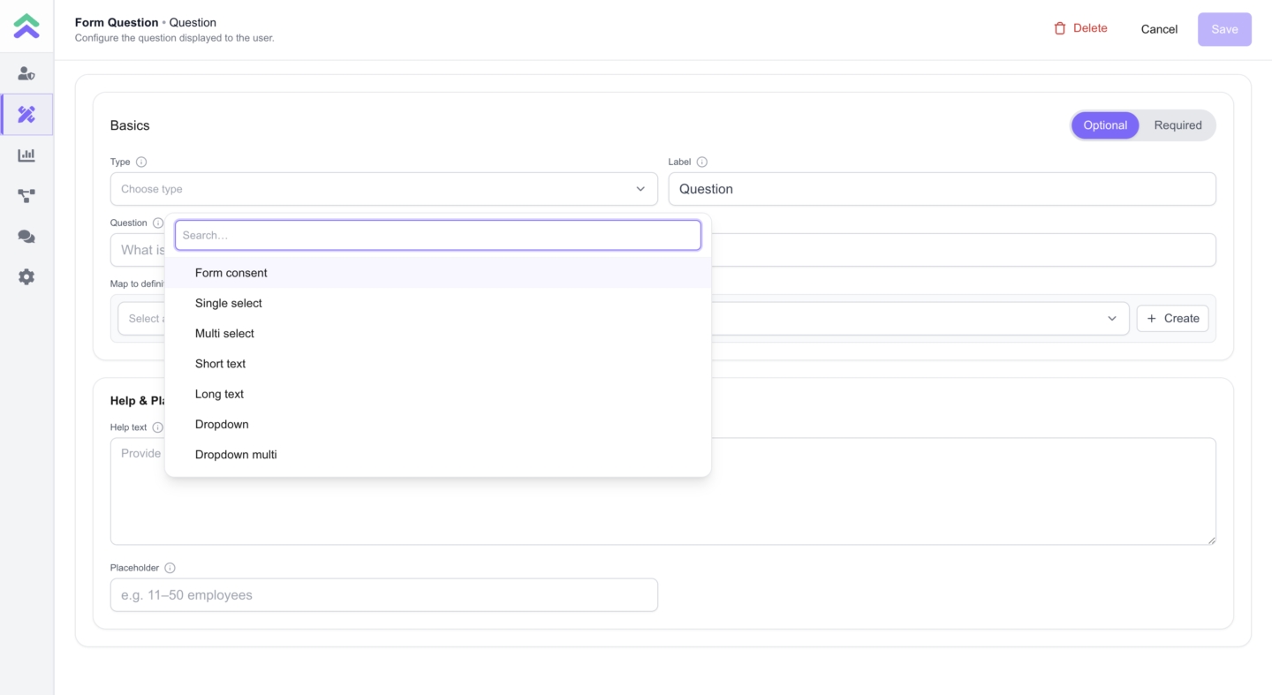1272x695 pixels.
Task: Set question to Required
Action: click(x=1177, y=125)
